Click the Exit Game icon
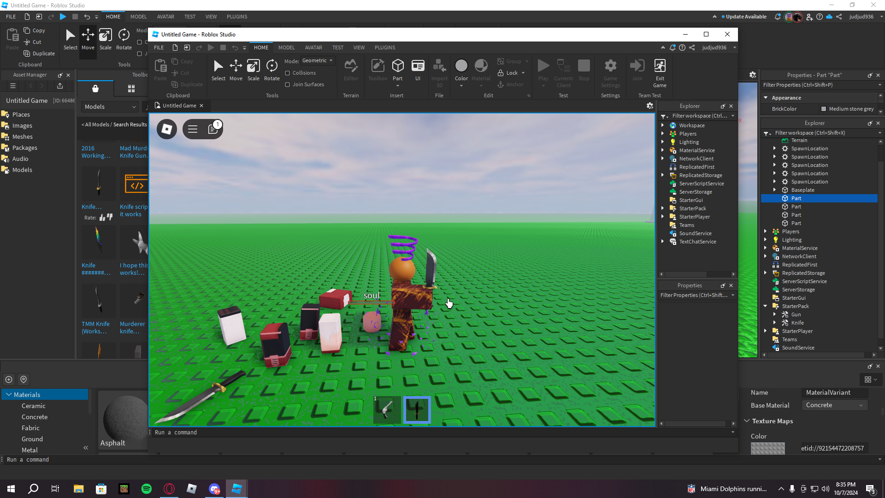Image resolution: width=885 pixels, height=498 pixels. point(660,73)
